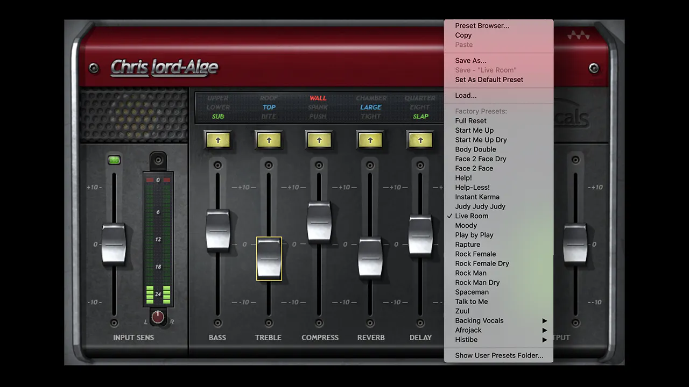The image size is (689, 387).
Task: Select the Instant Karma preset
Action: point(477,197)
